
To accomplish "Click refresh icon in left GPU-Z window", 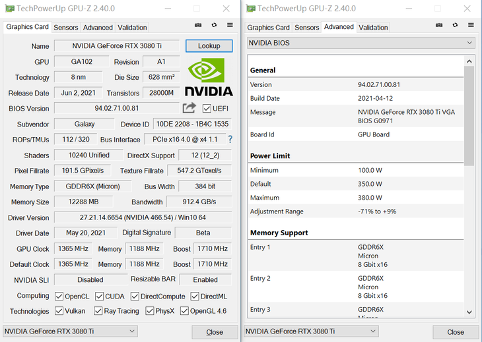I will coord(214,25).
